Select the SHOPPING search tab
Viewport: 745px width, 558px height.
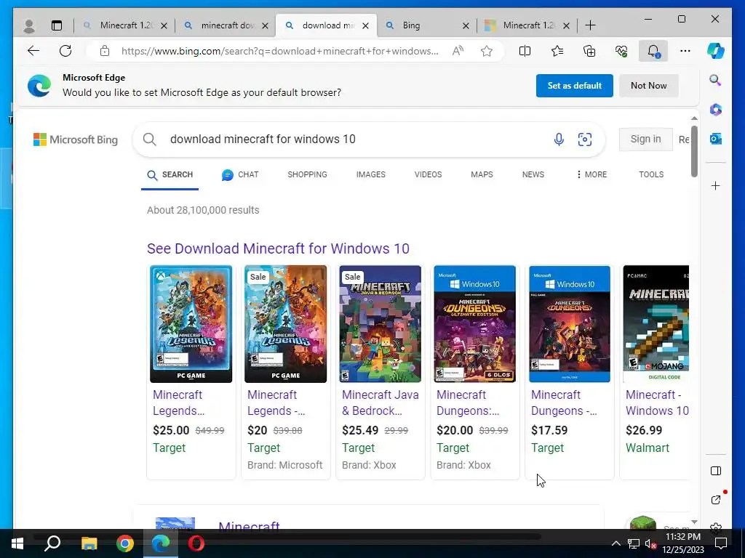307,174
